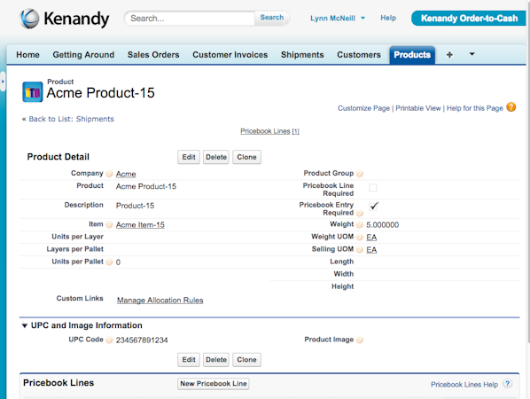This screenshot has width=530, height=399.
Task: Open the orange Help for this Page icon
Action: [511, 107]
